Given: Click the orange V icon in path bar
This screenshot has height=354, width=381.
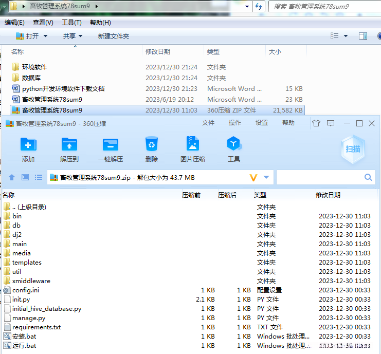Looking at the screenshot, I should (x=253, y=178).
